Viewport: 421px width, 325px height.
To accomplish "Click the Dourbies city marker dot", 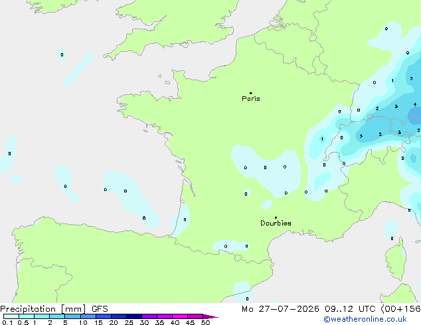I will (x=276, y=218).
